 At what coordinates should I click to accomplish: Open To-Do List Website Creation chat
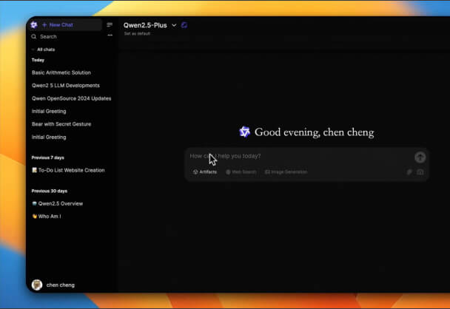tap(68, 170)
